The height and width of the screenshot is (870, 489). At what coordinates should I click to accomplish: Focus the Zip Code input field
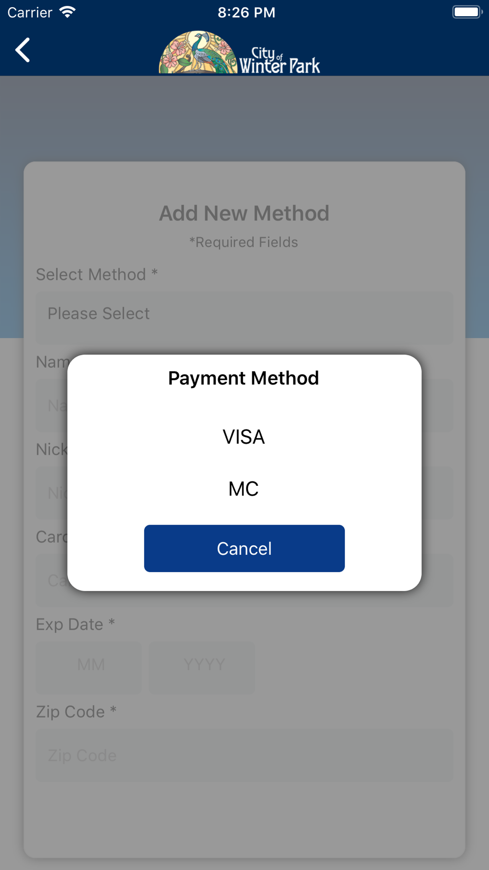coord(244,756)
